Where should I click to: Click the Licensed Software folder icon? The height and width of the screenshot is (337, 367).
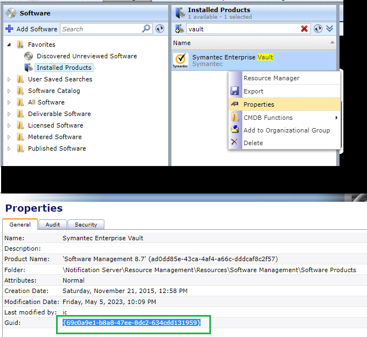tap(20, 125)
